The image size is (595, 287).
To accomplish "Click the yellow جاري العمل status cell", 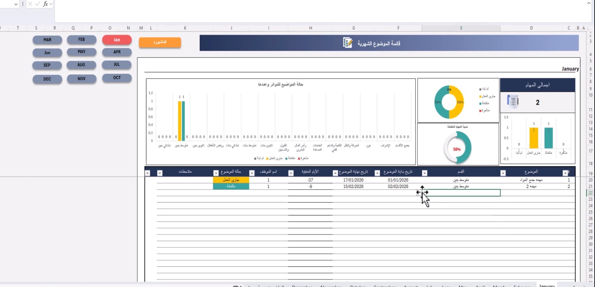I will [231, 180].
